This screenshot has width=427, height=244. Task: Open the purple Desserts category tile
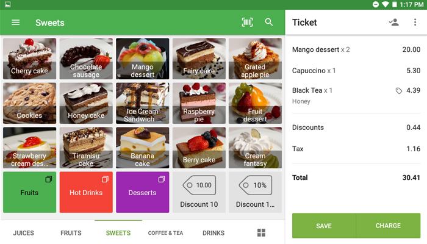pos(142,192)
